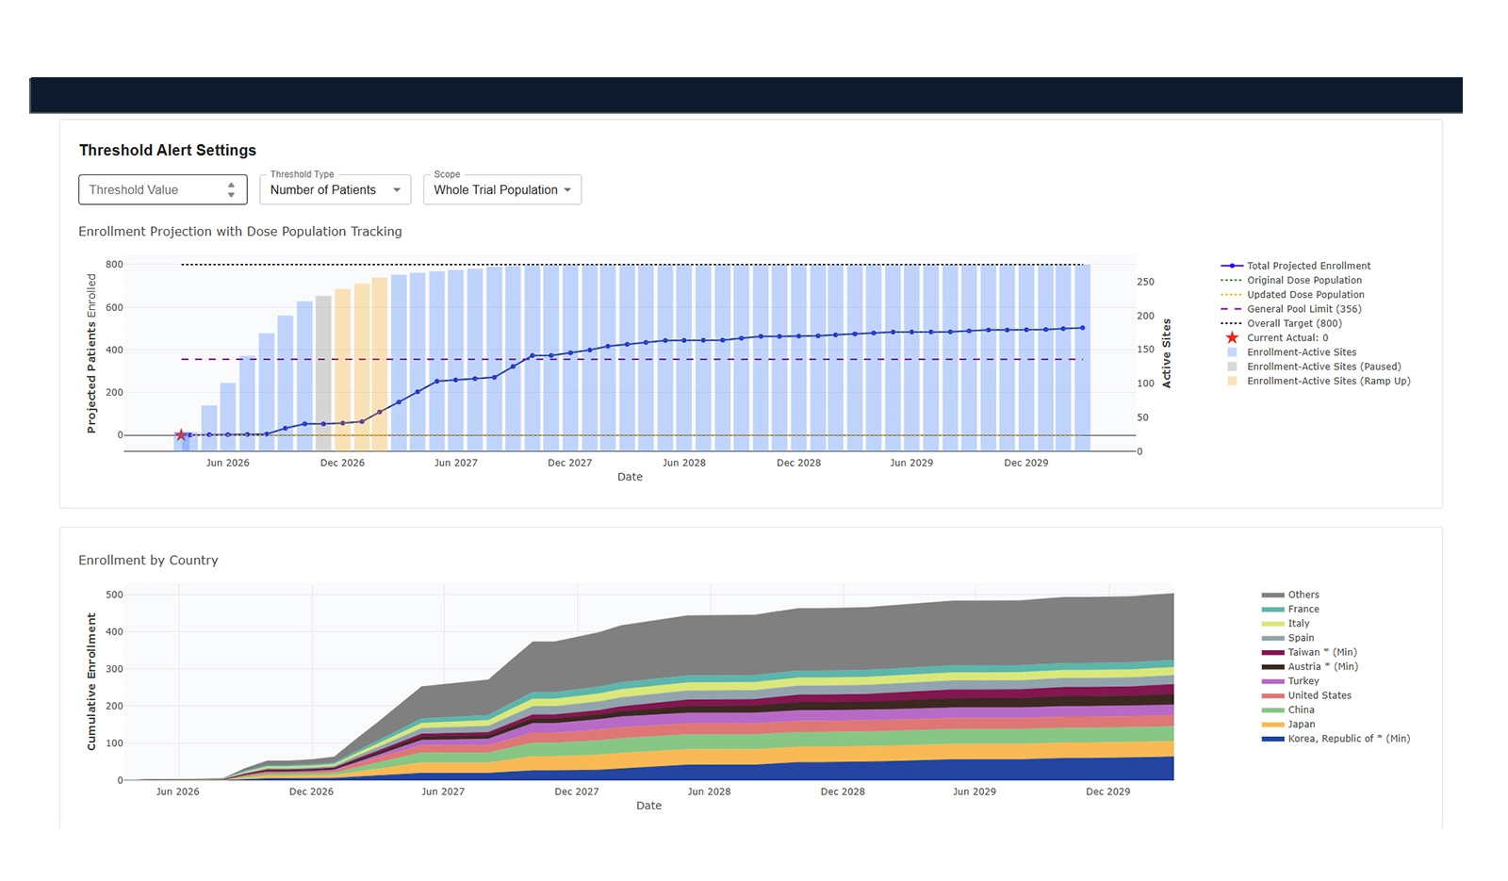Click United States legend entry
1508x881 pixels.
pyautogui.click(x=1319, y=695)
